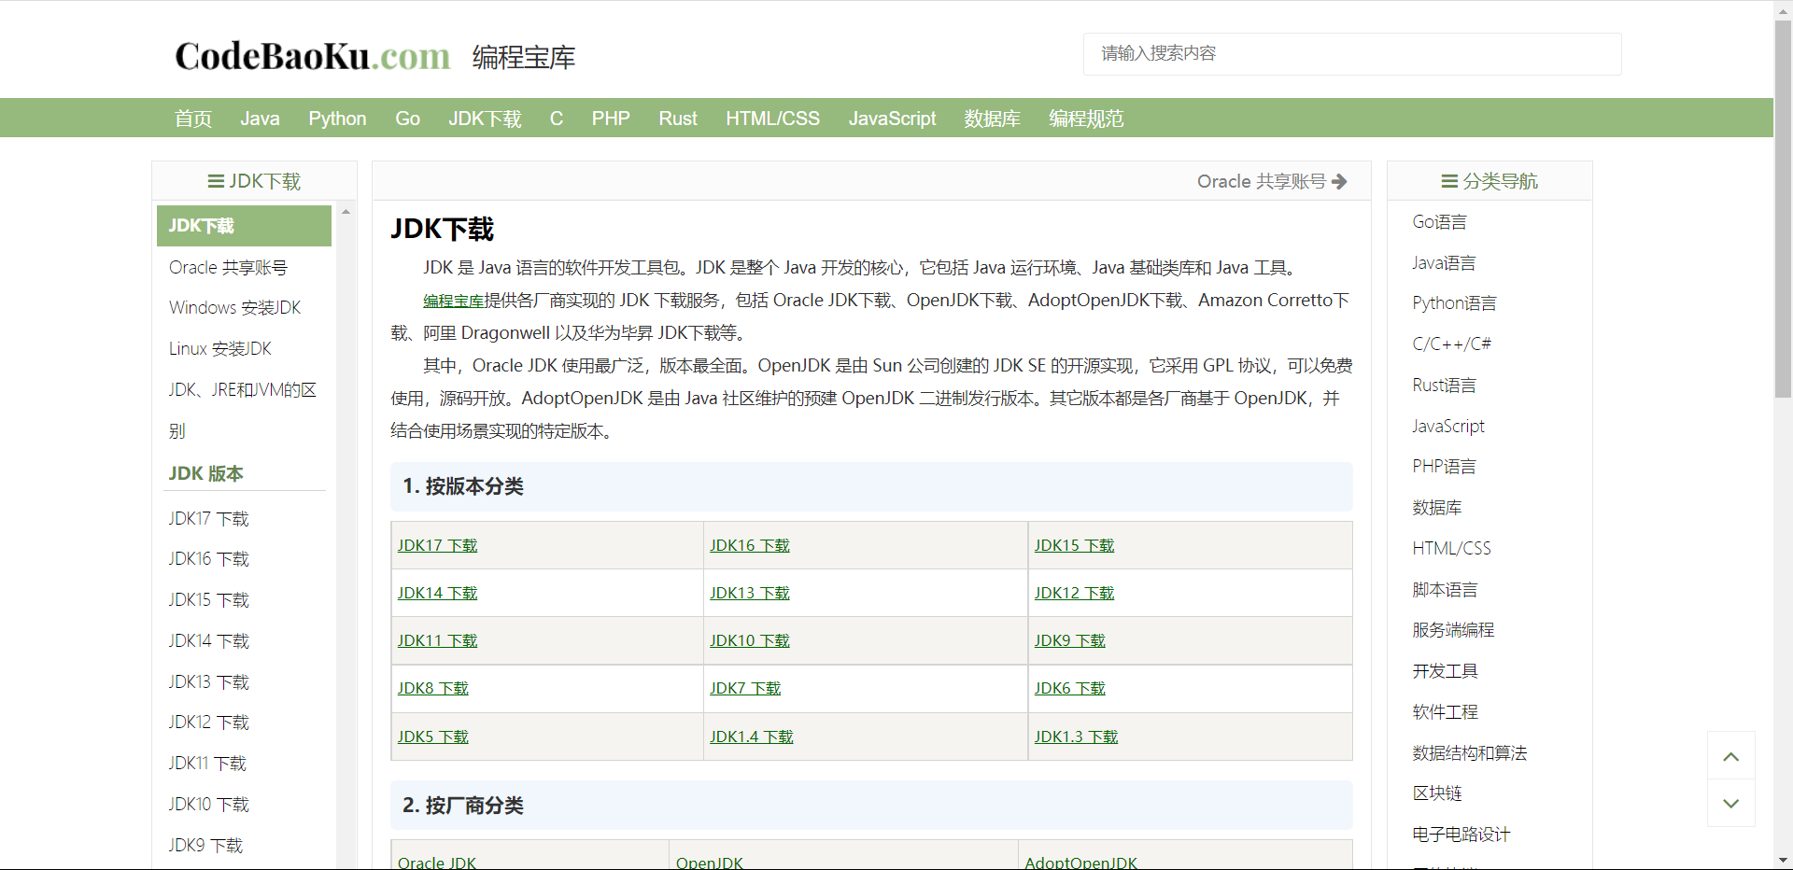Image resolution: width=1793 pixels, height=870 pixels.
Task: Select C/C++/C# in category navigation
Action: point(1451,344)
